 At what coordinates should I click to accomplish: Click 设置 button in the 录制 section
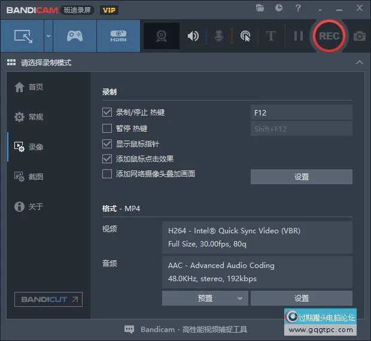[301, 176]
